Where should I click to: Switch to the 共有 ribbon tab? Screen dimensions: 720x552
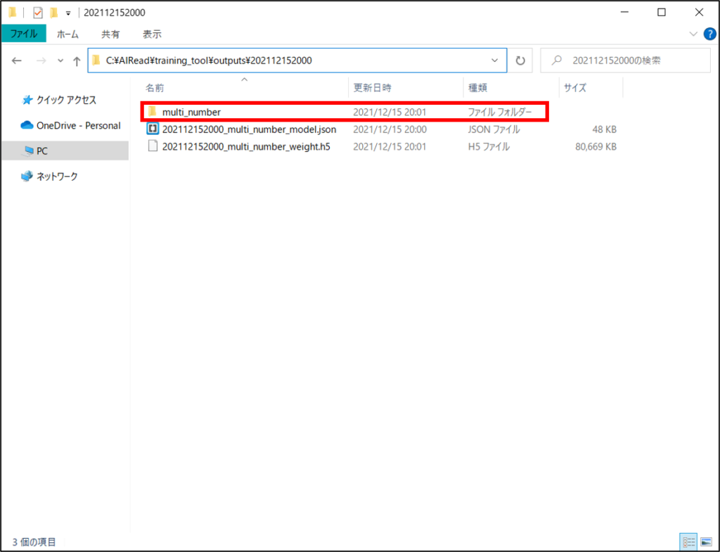pyautogui.click(x=110, y=34)
